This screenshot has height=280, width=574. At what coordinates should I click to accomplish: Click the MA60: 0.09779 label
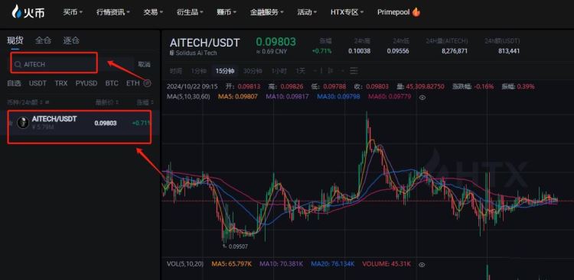click(x=390, y=97)
